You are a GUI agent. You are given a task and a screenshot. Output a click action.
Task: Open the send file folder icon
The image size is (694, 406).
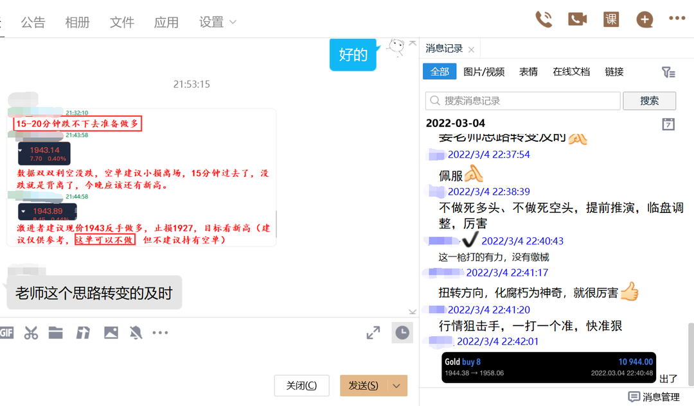[x=55, y=332]
